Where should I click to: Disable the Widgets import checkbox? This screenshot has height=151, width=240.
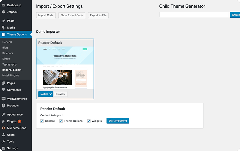click(89, 121)
